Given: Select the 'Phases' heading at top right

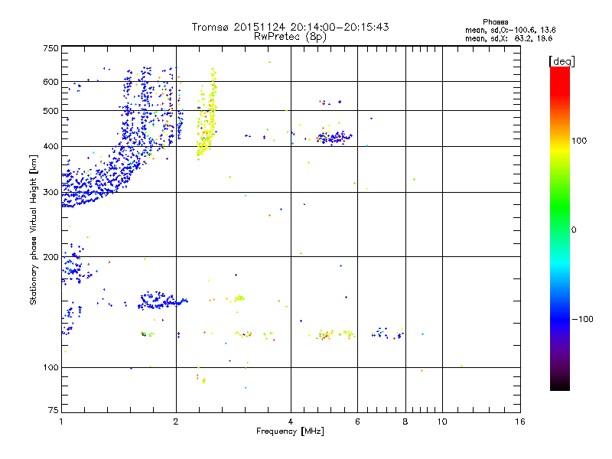Looking at the screenshot, I should coord(495,22).
